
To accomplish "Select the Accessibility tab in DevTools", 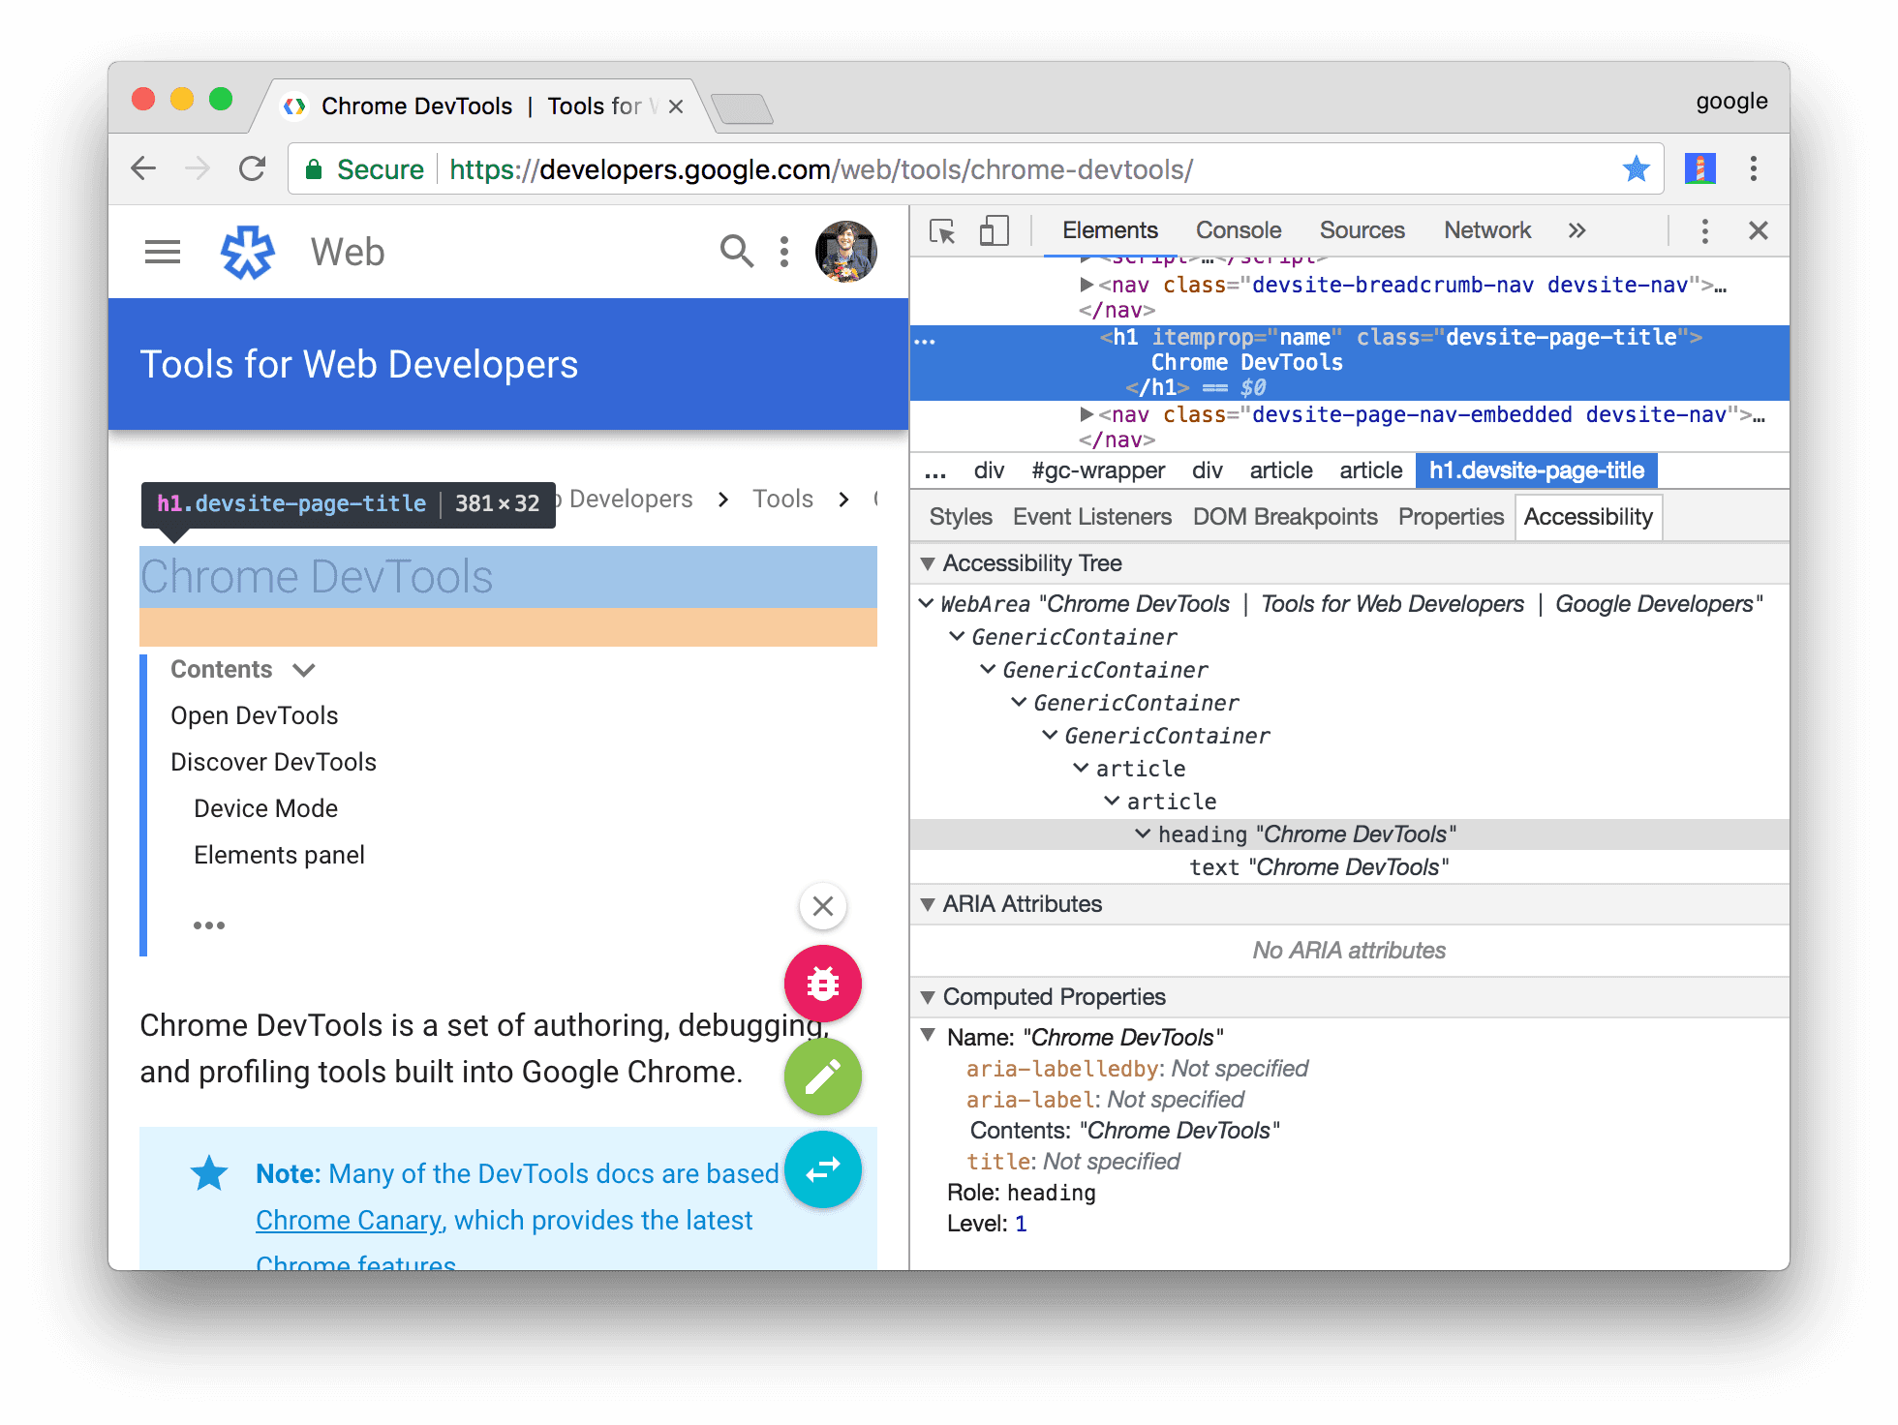I will [1590, 516].
